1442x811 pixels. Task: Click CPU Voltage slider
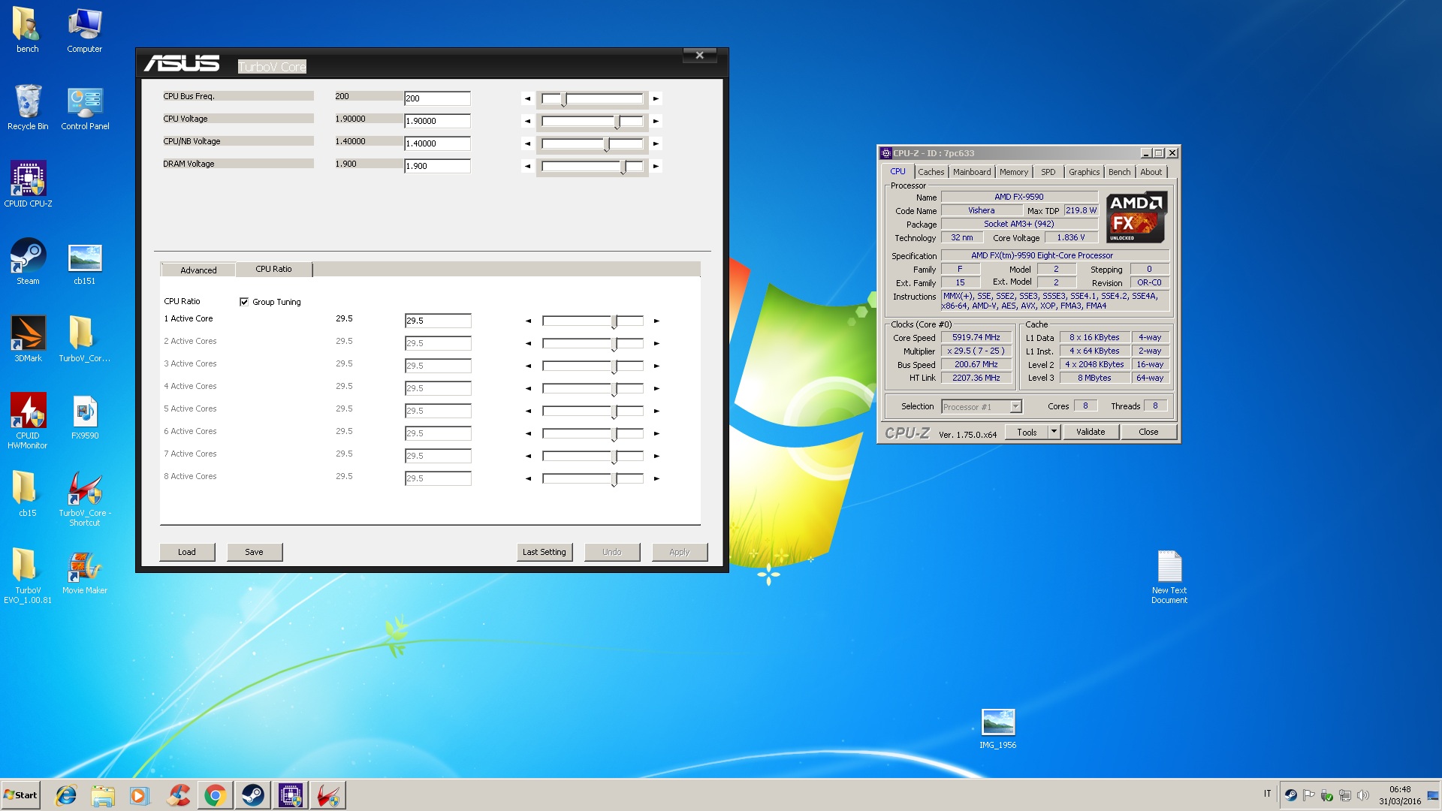(x=593, y=121)
